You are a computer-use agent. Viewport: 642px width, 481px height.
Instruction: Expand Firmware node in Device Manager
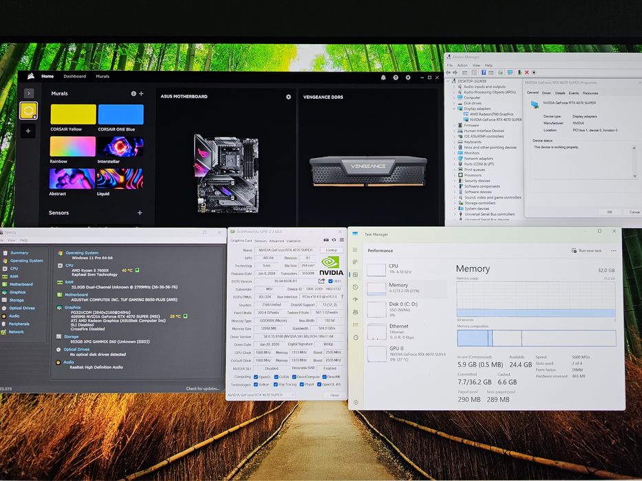tap(454, 125)
